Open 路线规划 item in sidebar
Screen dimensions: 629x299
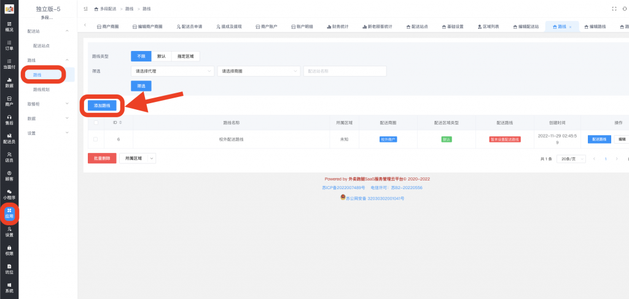41,90
